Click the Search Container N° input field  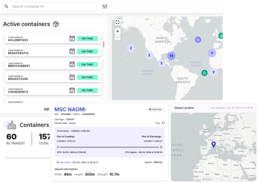tap(50, 7)
